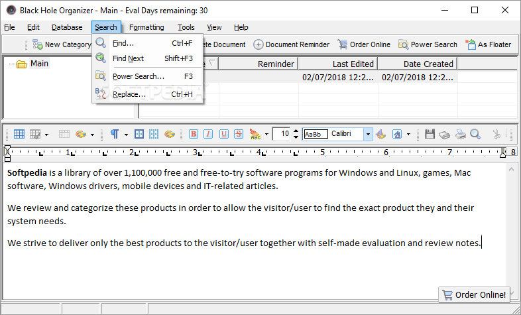521x315 pixels.
Task: Decrease font size with down stepper
Action: (x=296, y=137)
